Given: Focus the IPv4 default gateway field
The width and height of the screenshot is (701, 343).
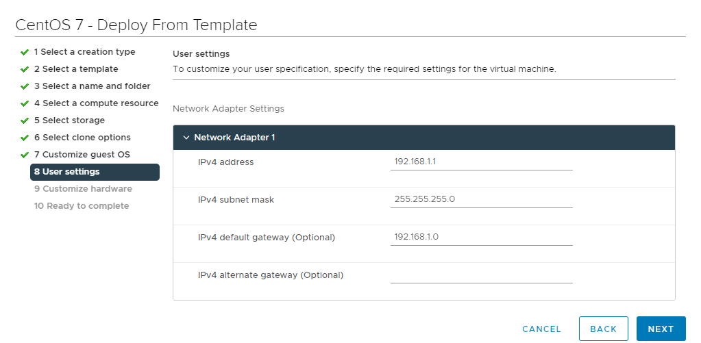Looking at the screenshot, I should [x=482, y=237].
